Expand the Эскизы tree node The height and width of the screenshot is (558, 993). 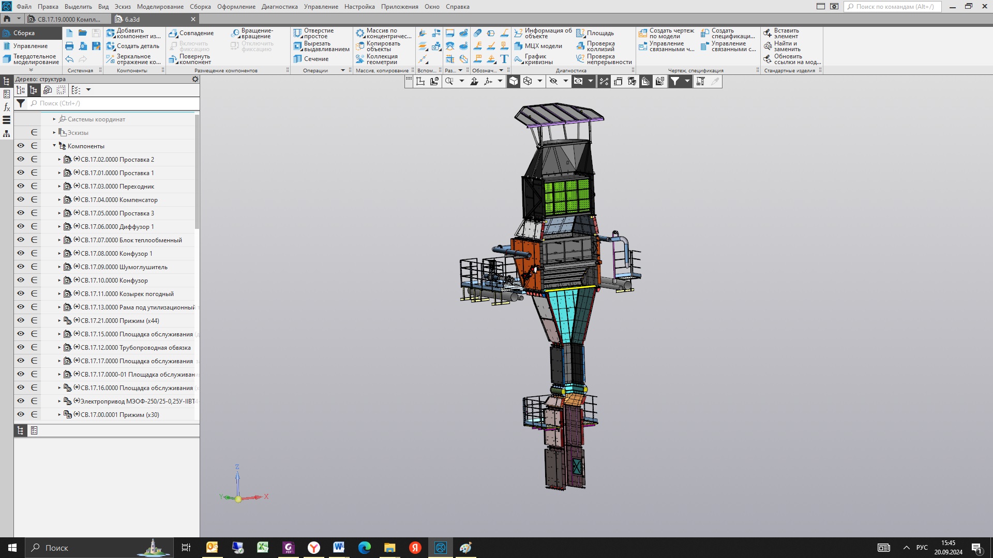(x=54, y=133)
